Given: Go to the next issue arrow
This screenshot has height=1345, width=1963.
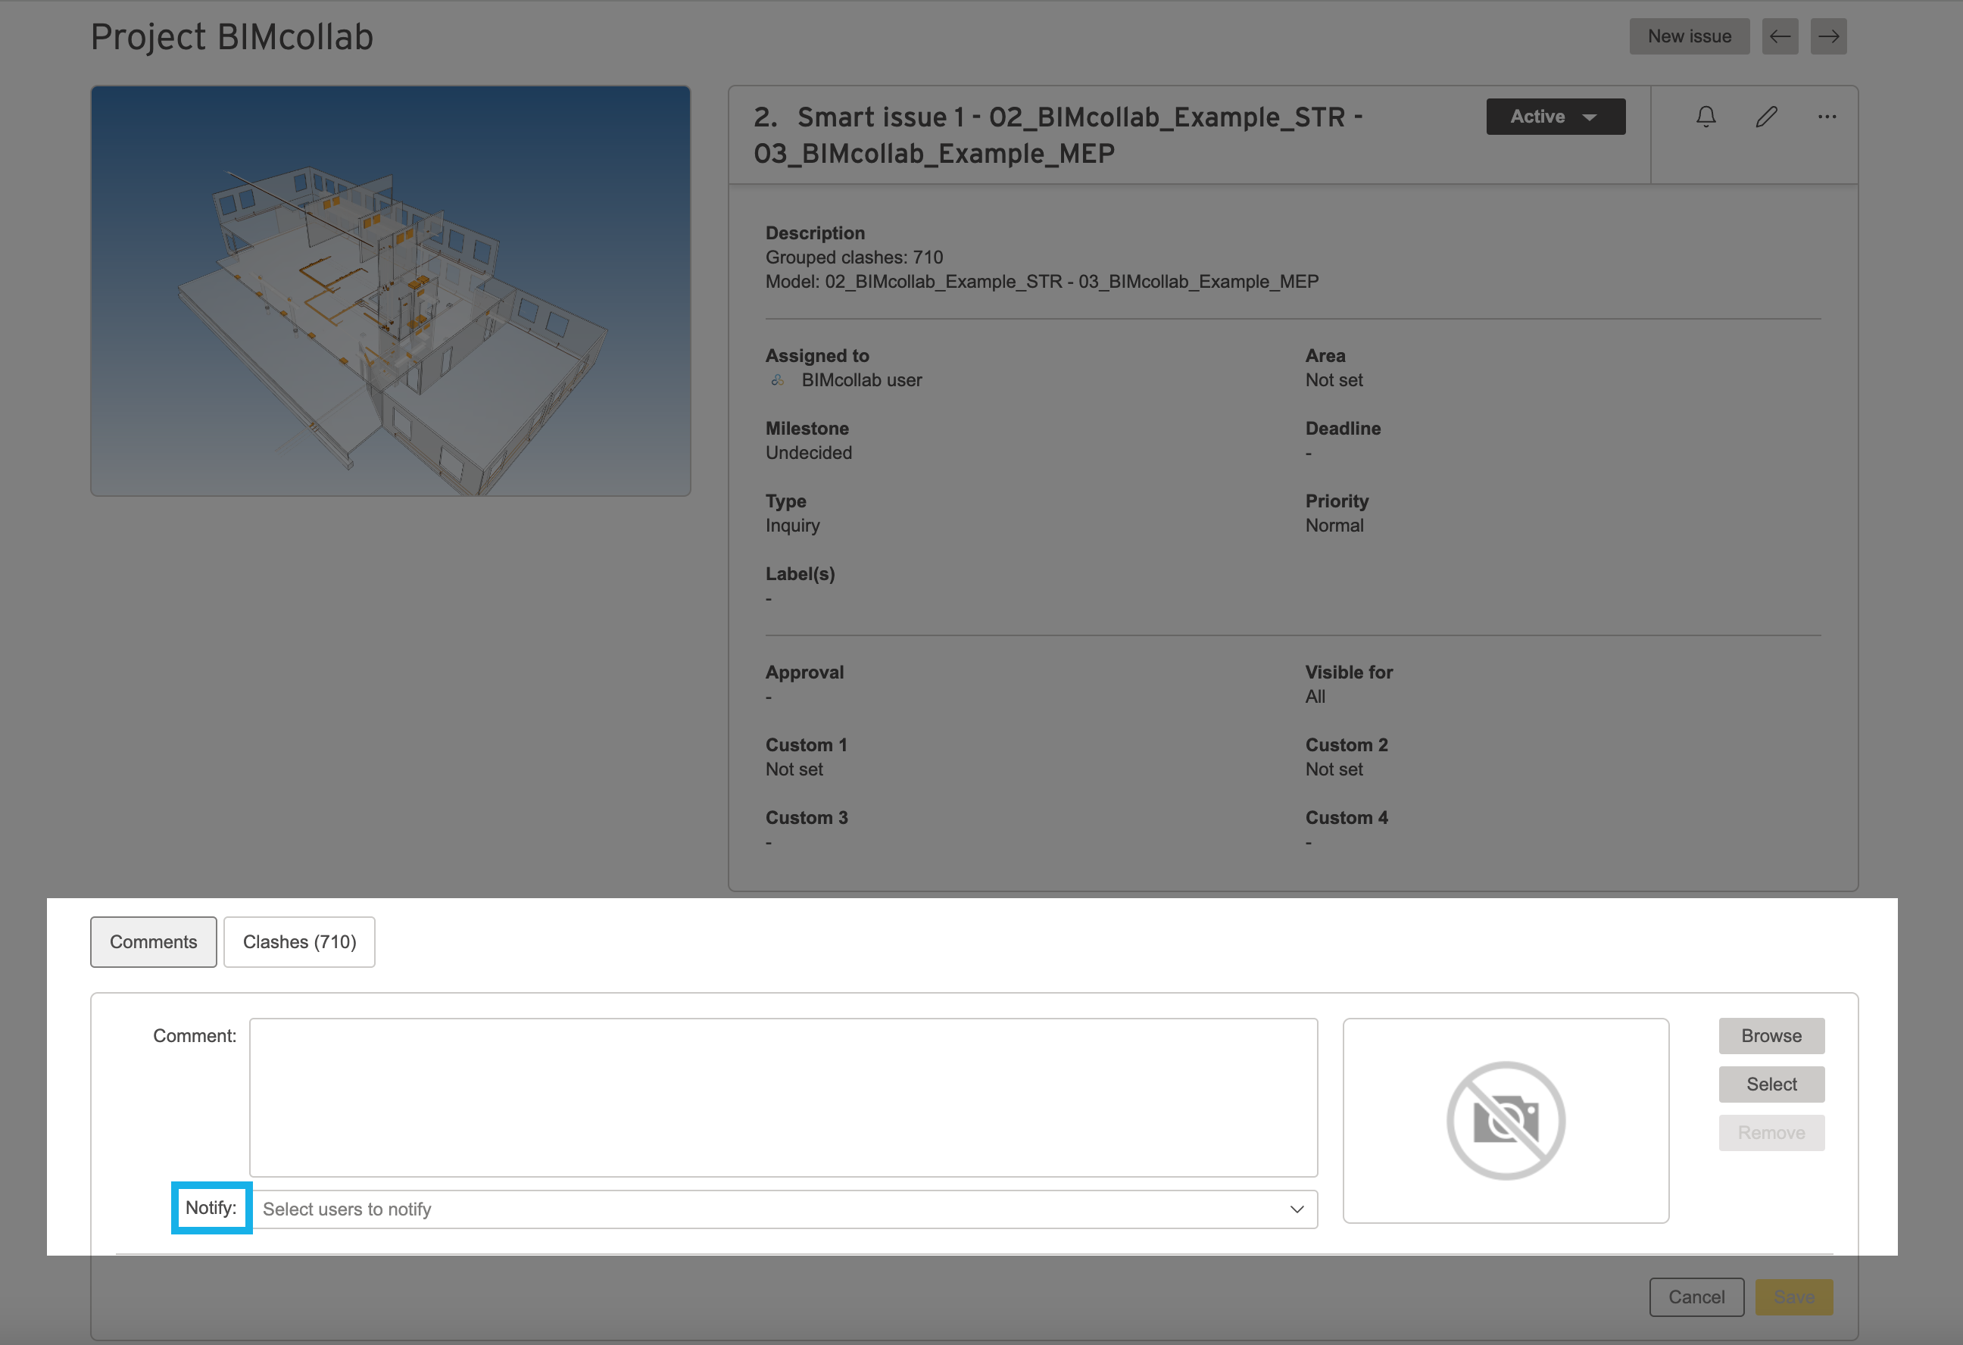Looking at the screenshot, I should tap(1829, 36).
